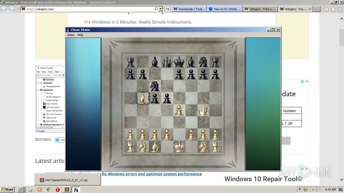Click the scrollbar down arrow
The width and height of the screenshot is (344, 193).
point(342,180)
